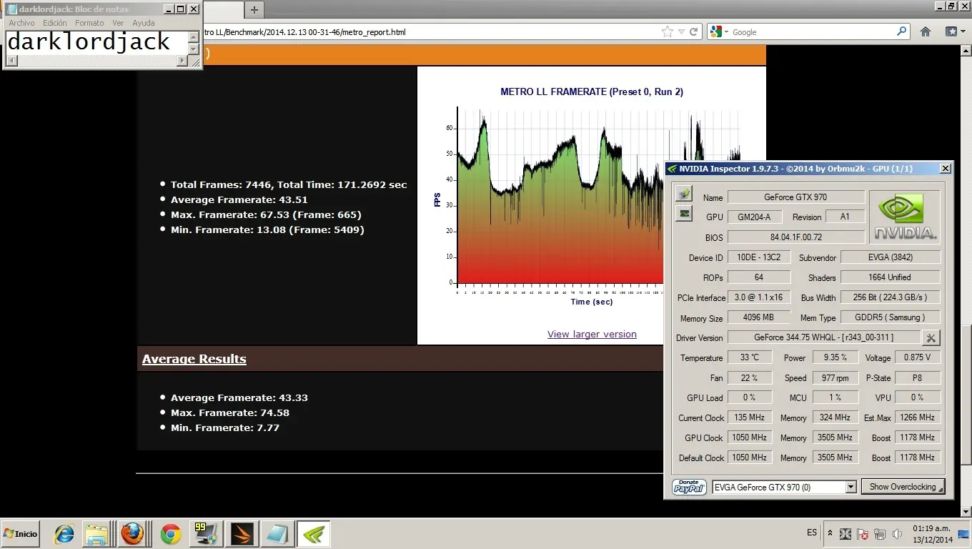972x549 pixels.
Task: Open the sensor monitoring graph icon
Action: coord(685,213)
